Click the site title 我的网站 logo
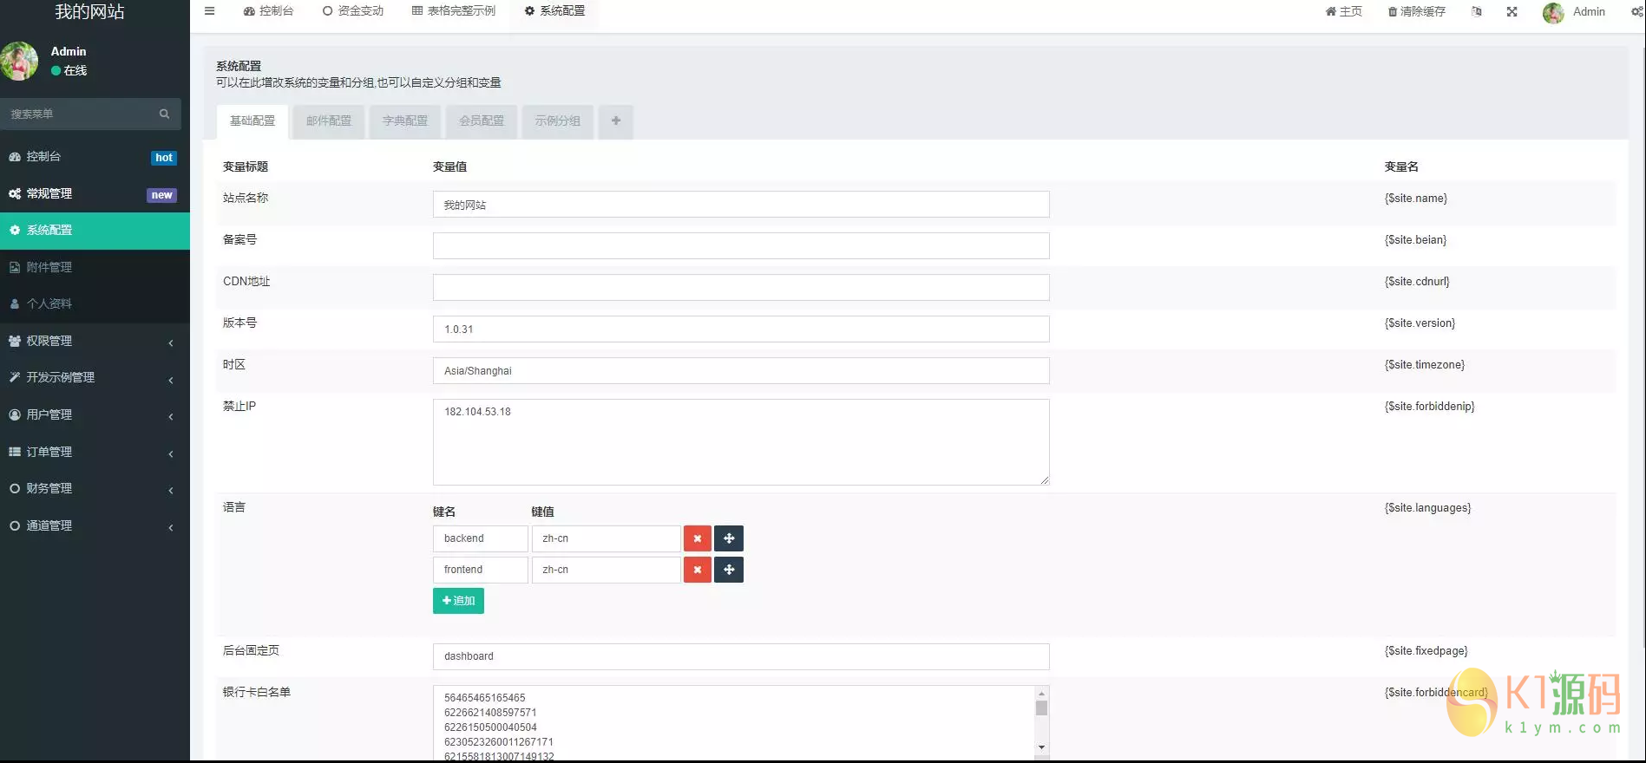Screen dimensions: 1646x763 [90, 11]
